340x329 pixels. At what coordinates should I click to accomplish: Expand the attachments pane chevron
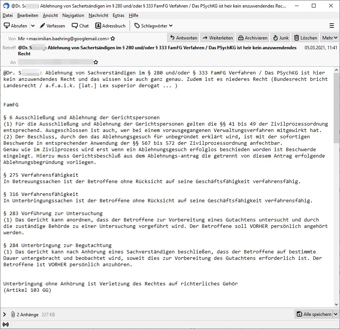click(5, 314)
